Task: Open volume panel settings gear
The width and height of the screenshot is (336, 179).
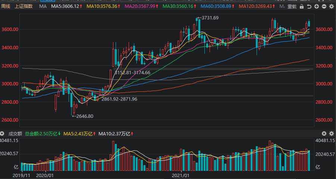Action: point(331,134)
